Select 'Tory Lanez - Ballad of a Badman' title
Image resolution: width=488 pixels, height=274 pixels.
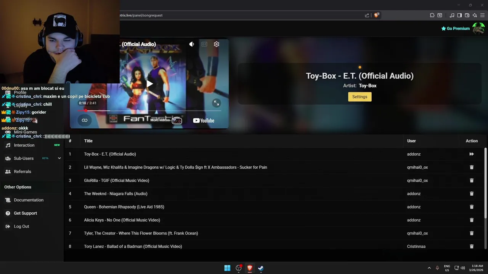click(133, 247)
